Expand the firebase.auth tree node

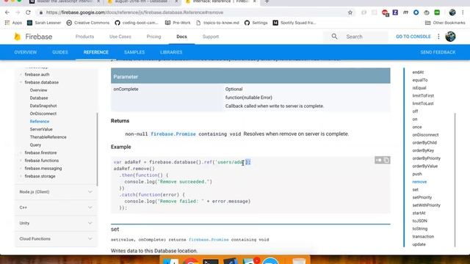pos(21,75)
